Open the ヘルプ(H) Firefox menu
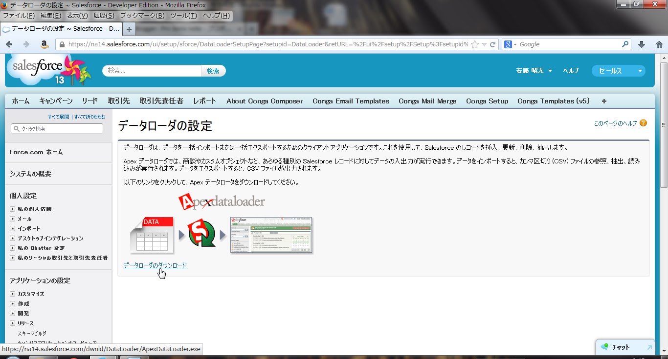 click(x=216, y=16)
